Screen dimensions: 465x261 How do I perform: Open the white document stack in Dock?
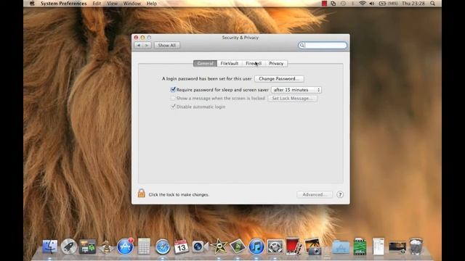pyautogui.click(x=379, y=246)
